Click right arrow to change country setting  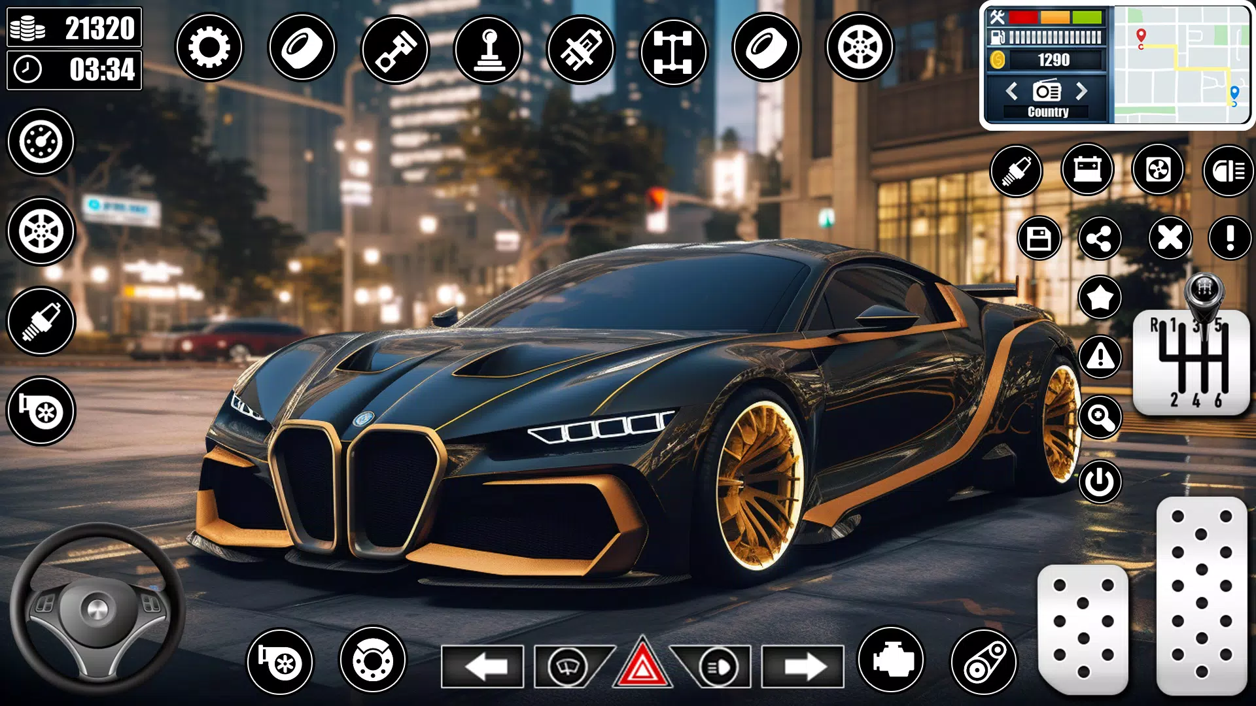[1083, 92]
